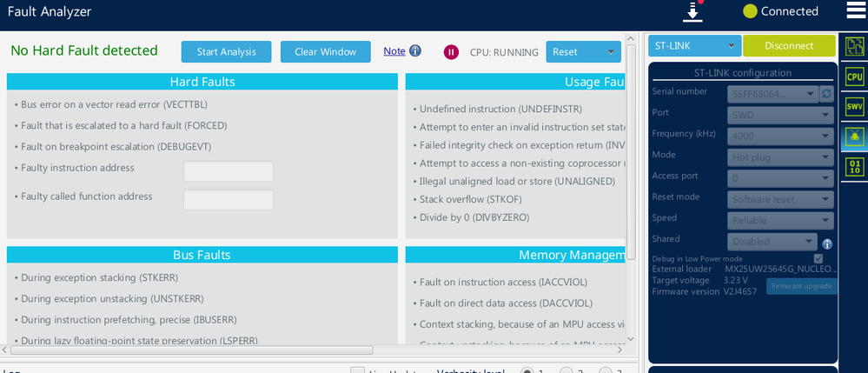Click the Bus Faults section header
The image size is (868, 373).
(202, 255)
